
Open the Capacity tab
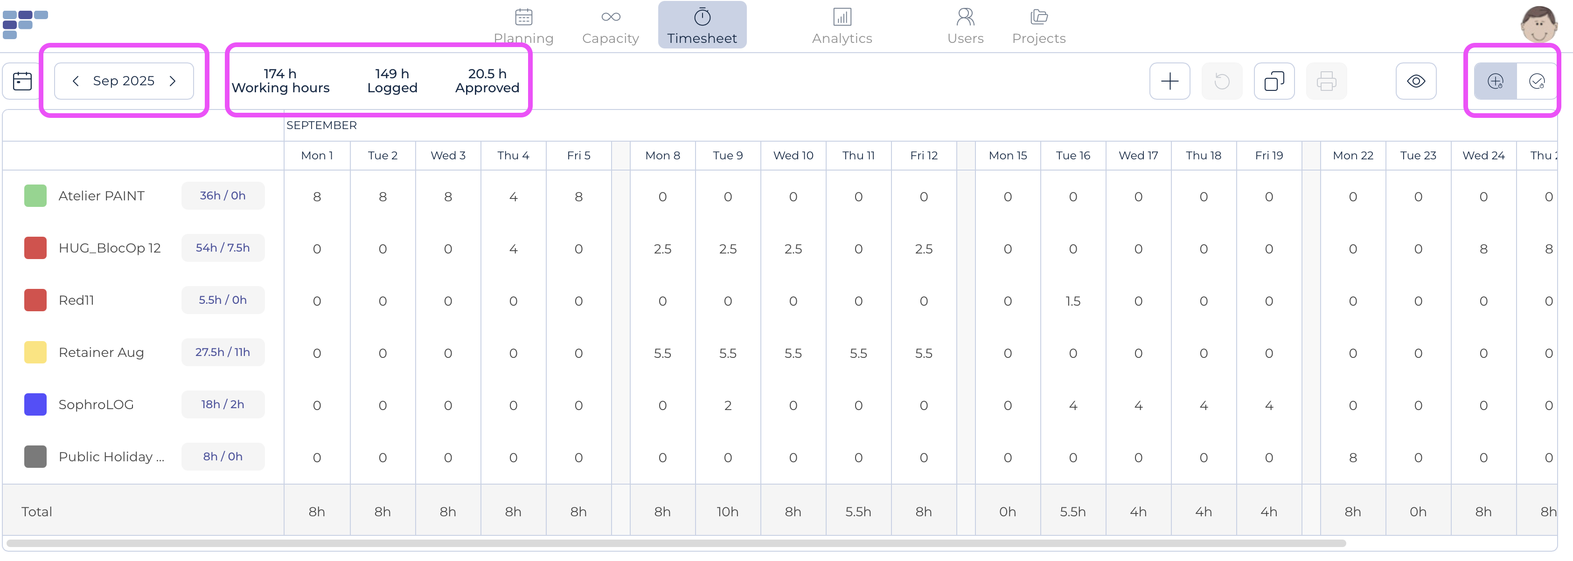tap(610, 26)
